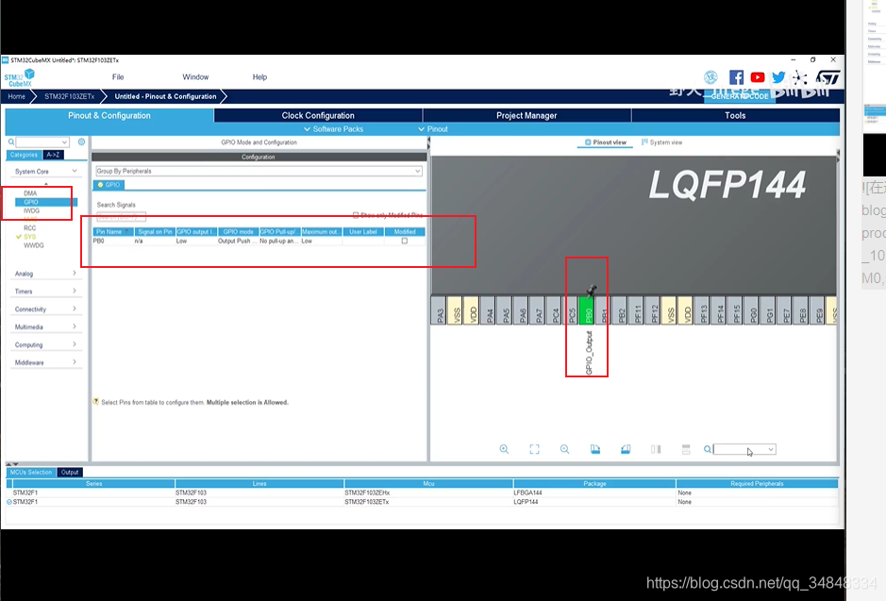Click the PF11 pin on chip

638,309
